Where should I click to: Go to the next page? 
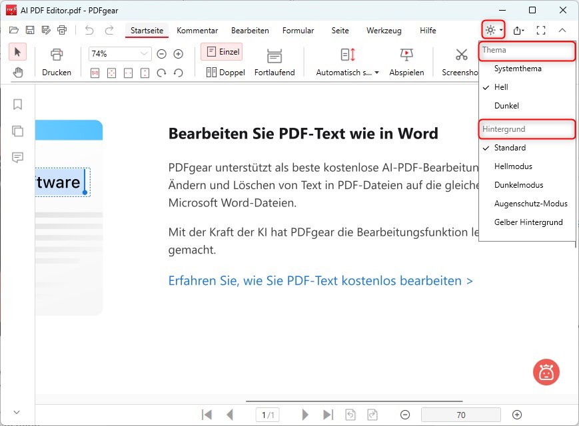tap(305, 415)
